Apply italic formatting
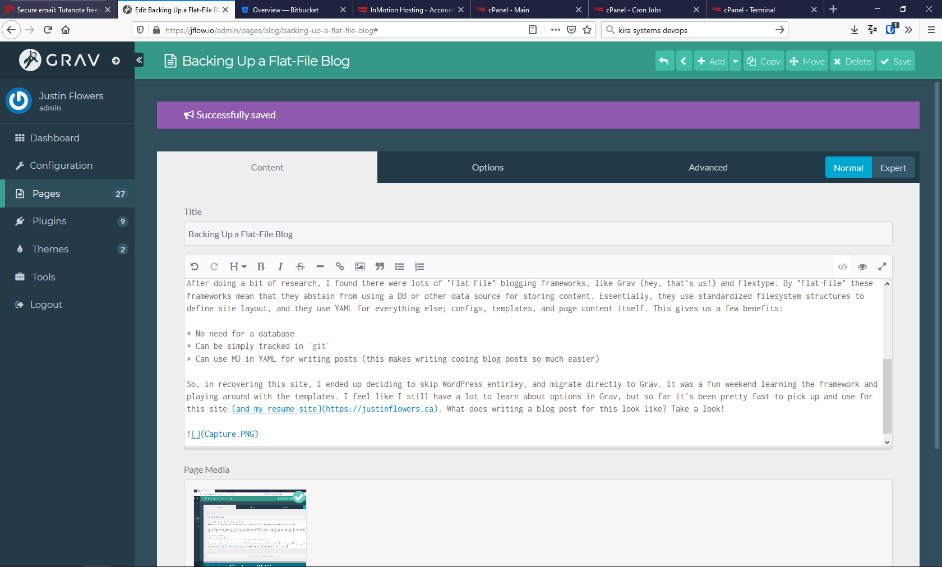942x567 pixels. (x=280, y=266)
